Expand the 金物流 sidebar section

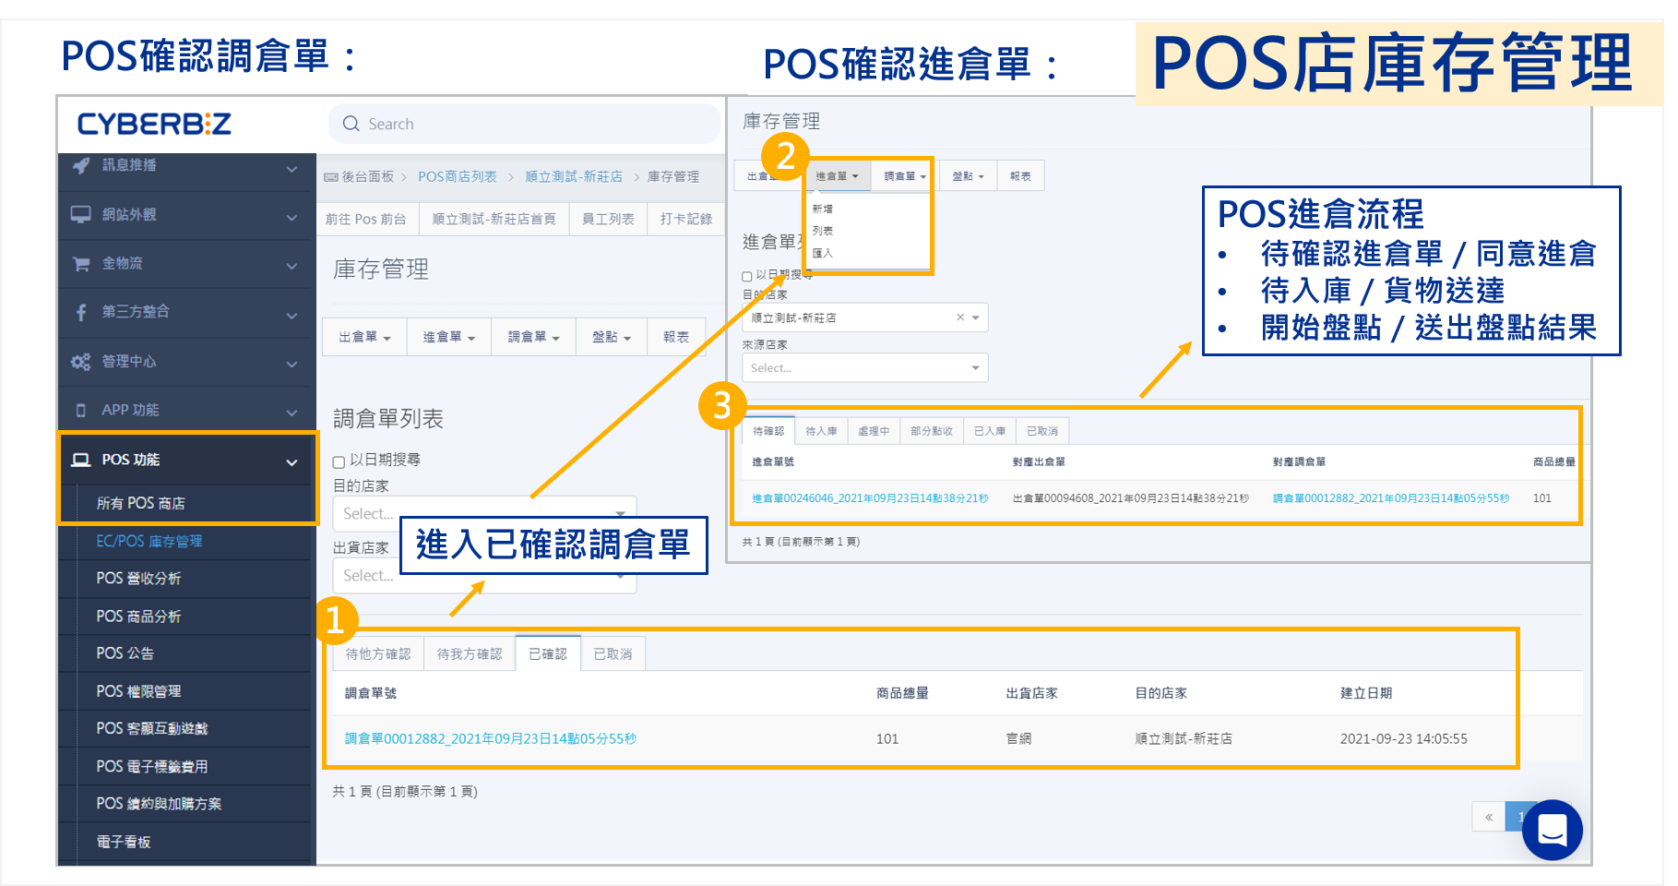pos(292,267)
